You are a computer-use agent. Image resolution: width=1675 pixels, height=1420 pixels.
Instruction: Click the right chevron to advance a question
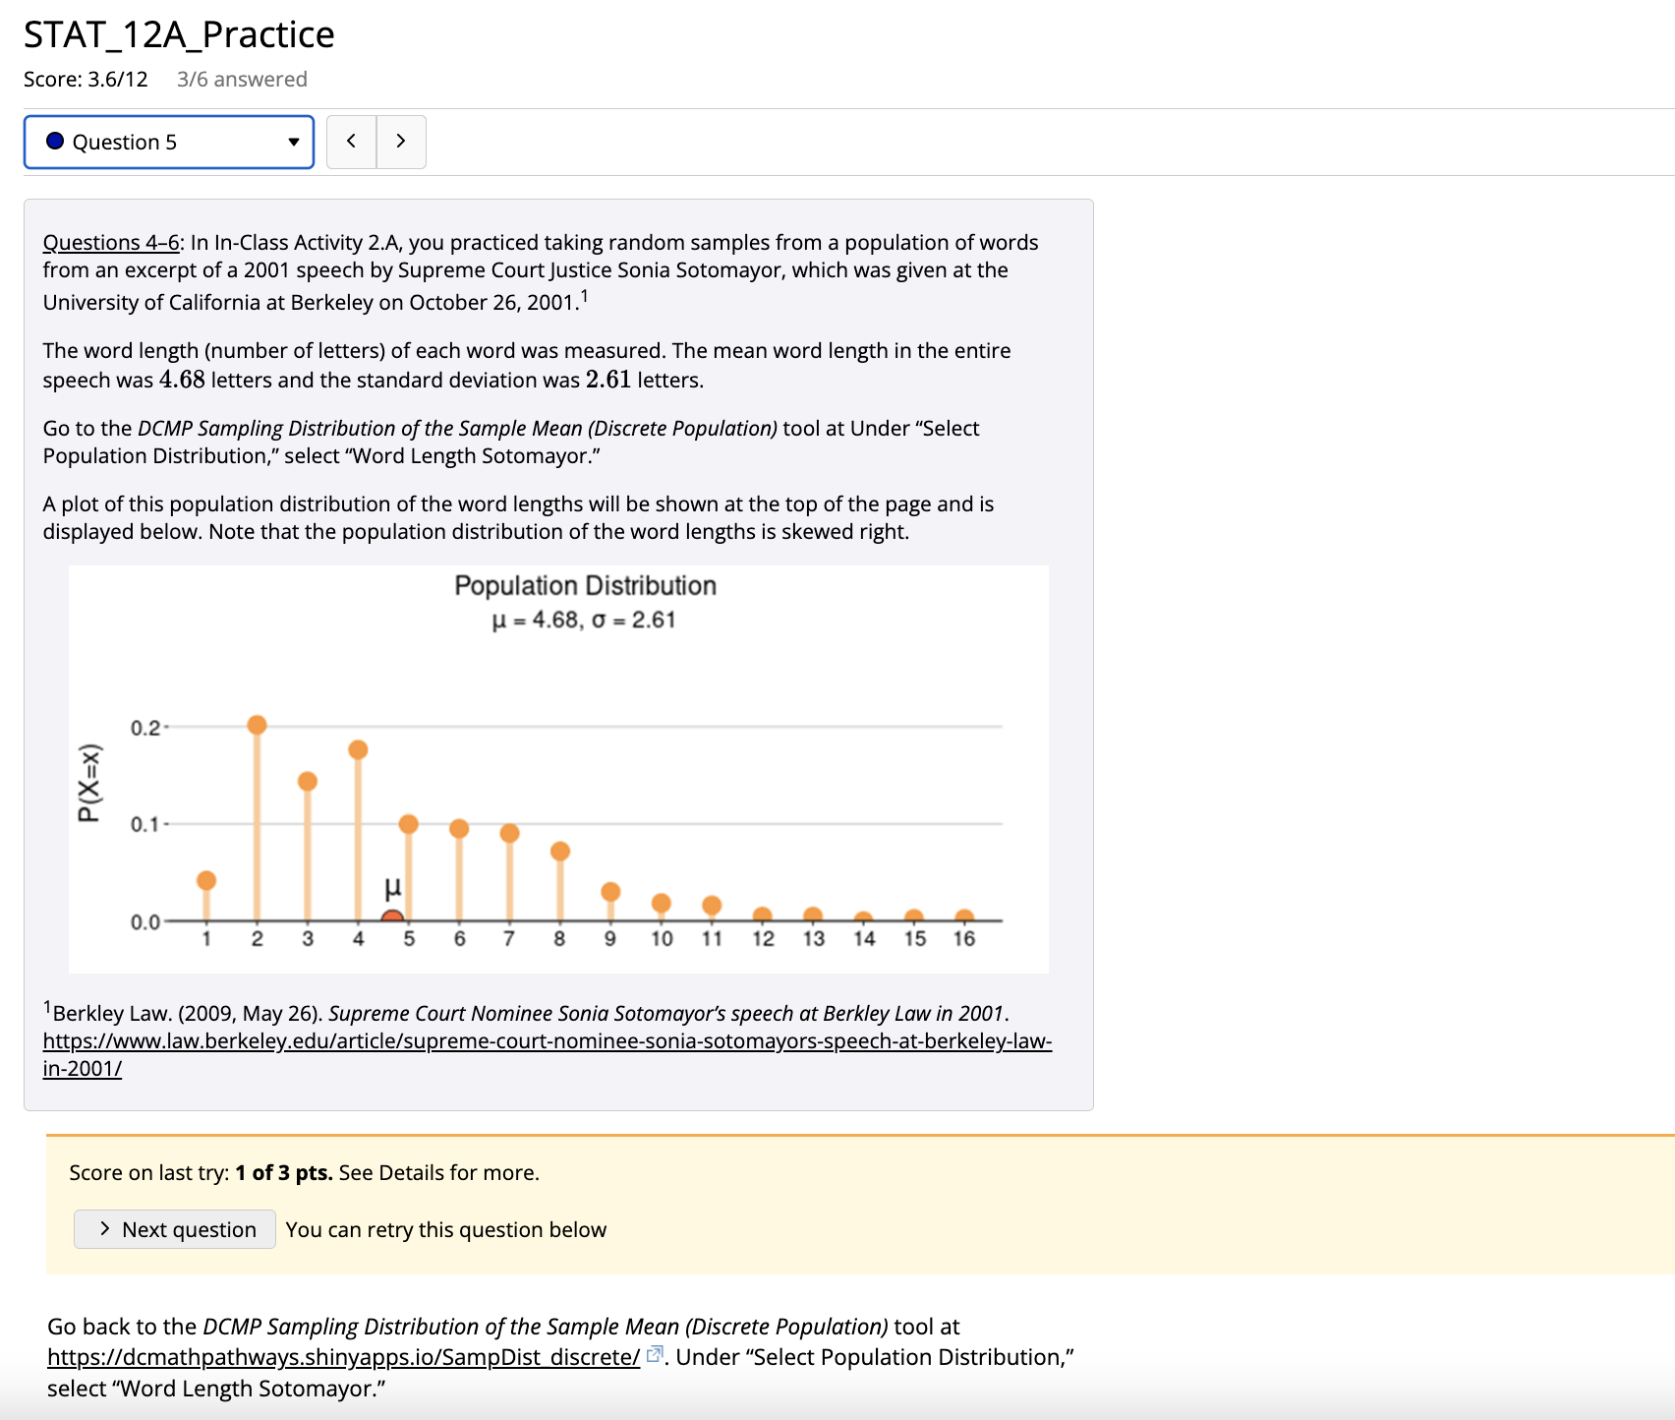(x=401, y=141)
